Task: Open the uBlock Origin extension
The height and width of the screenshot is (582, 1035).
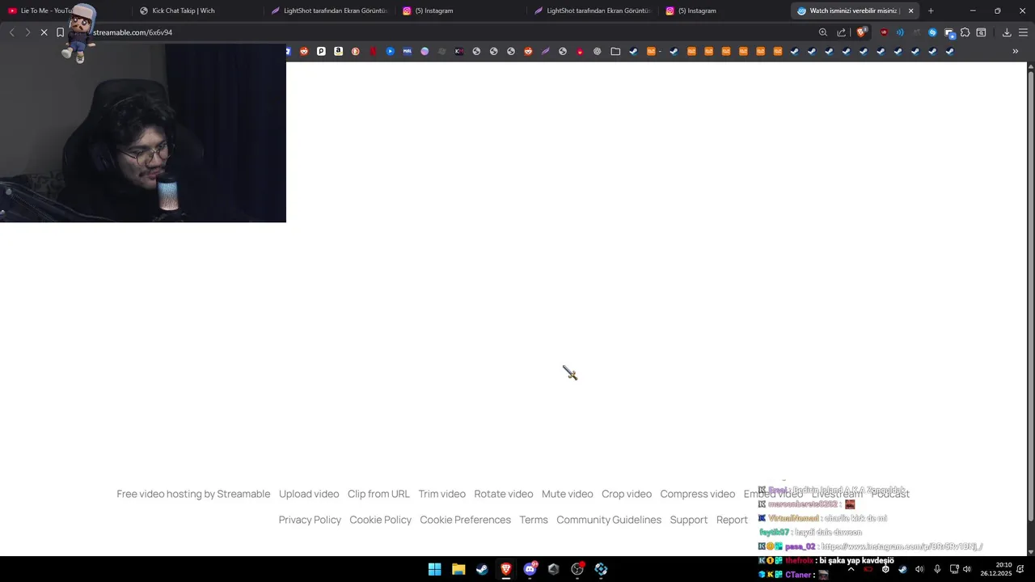Action: click(x=883, y=32)
